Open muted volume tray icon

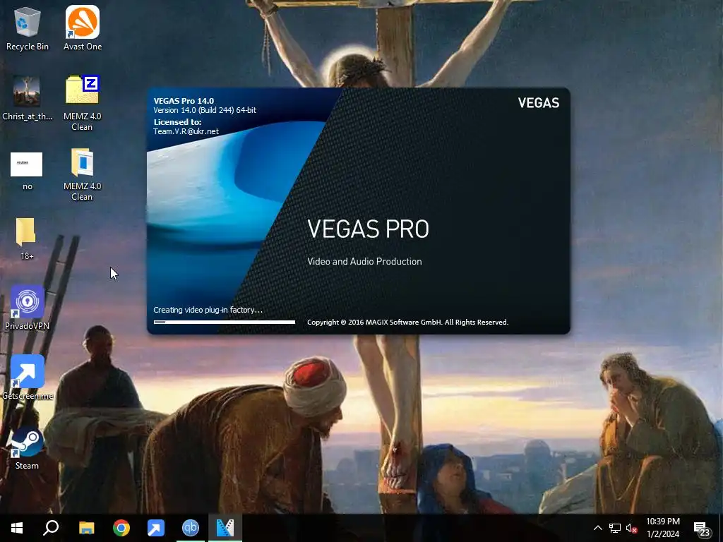631,528
